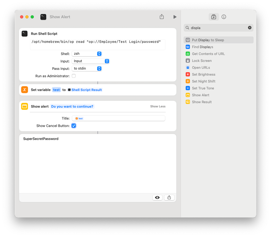Uncheck the Show Cancel Button checkbox
The image size is (271, 237).
(74, 126)
